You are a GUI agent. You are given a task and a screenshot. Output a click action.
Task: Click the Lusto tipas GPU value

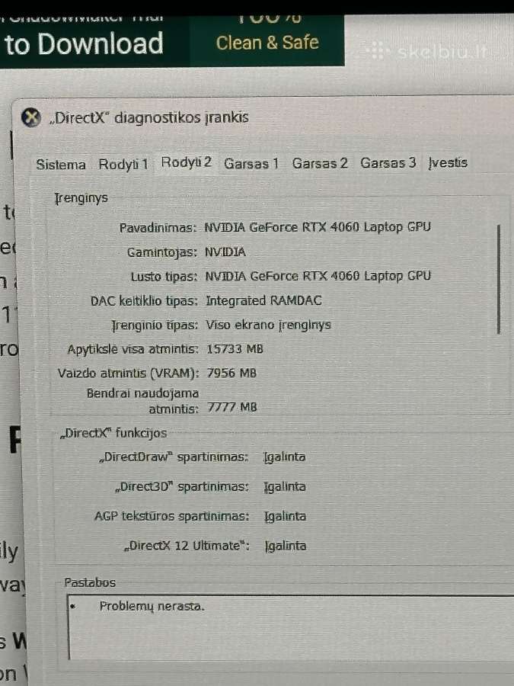(x=318, y=276)
